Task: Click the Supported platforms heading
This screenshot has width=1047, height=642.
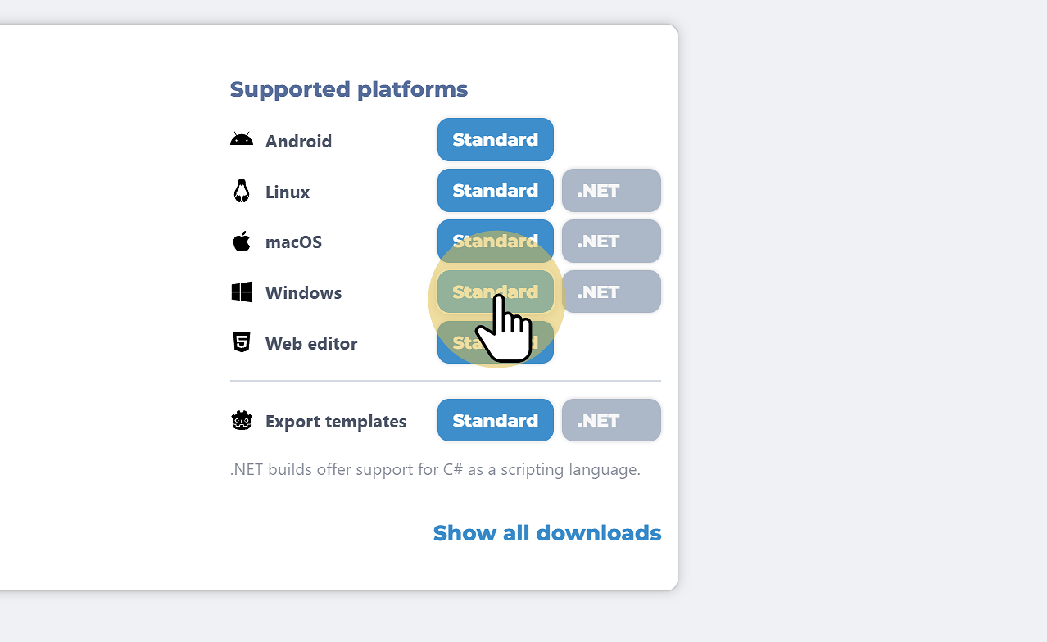Action: tap(348, 89)
